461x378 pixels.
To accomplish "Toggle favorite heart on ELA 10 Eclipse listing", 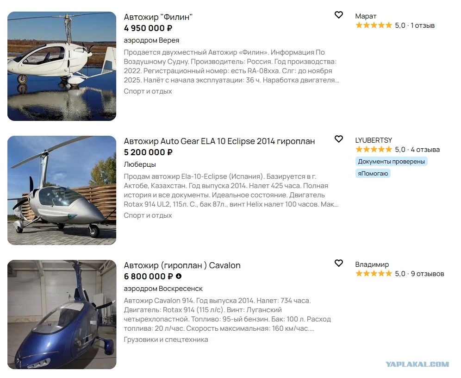I will tap(339, 139).
